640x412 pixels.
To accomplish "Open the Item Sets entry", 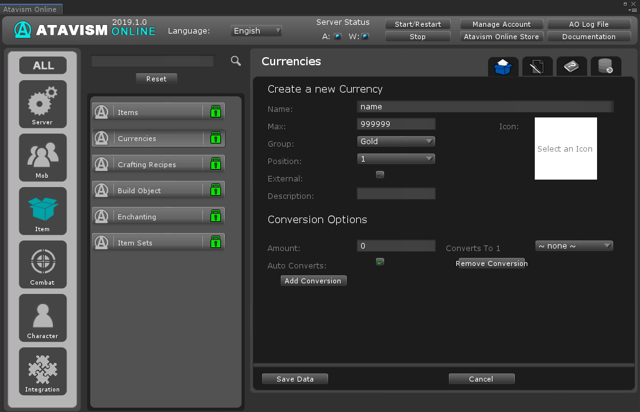I will [x=135, y=243].
